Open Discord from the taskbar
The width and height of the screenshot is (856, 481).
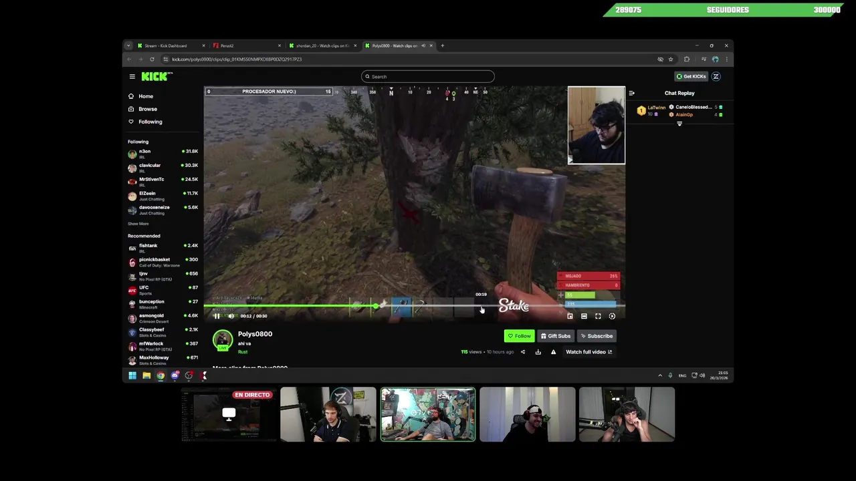click(175, 375)
